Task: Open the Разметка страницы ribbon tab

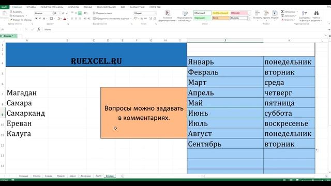Action: 52,7
